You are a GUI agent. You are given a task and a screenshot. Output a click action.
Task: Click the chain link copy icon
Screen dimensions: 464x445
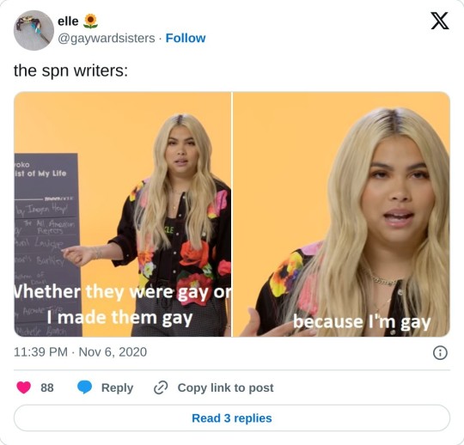click(161, 387)
